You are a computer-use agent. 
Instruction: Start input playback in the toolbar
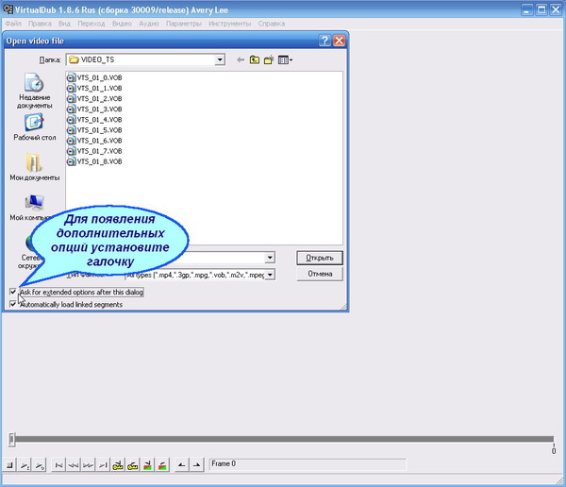(x=25, y=465)
